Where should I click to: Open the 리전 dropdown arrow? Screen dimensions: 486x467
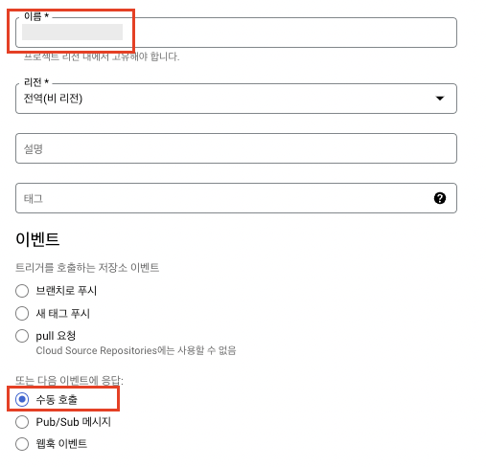point(440,99)
